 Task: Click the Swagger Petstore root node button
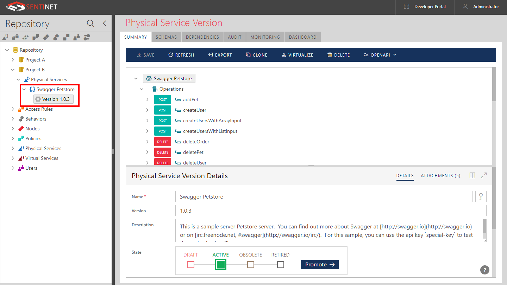coord(169,78)
